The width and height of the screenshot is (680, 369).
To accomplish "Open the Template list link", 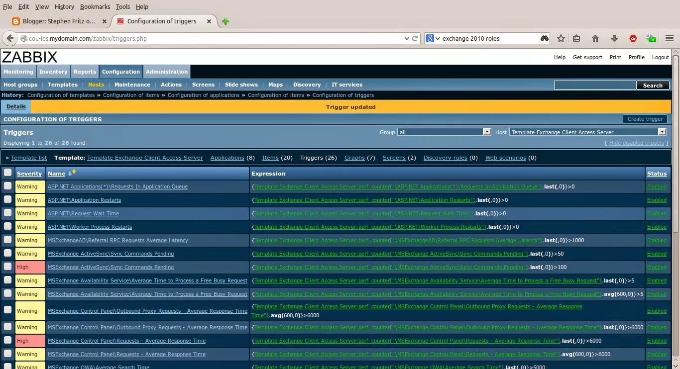I will 29,158.
